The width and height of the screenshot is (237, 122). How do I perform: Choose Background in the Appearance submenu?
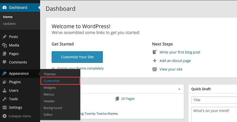(x=53, y=108)
